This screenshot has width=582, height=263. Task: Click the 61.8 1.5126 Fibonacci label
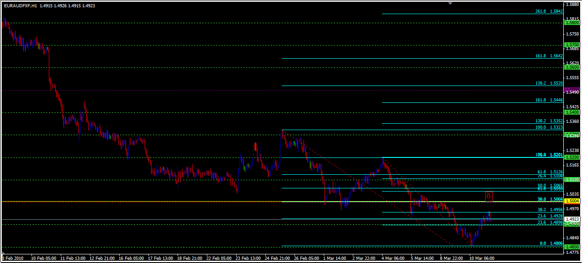(550, 172)
